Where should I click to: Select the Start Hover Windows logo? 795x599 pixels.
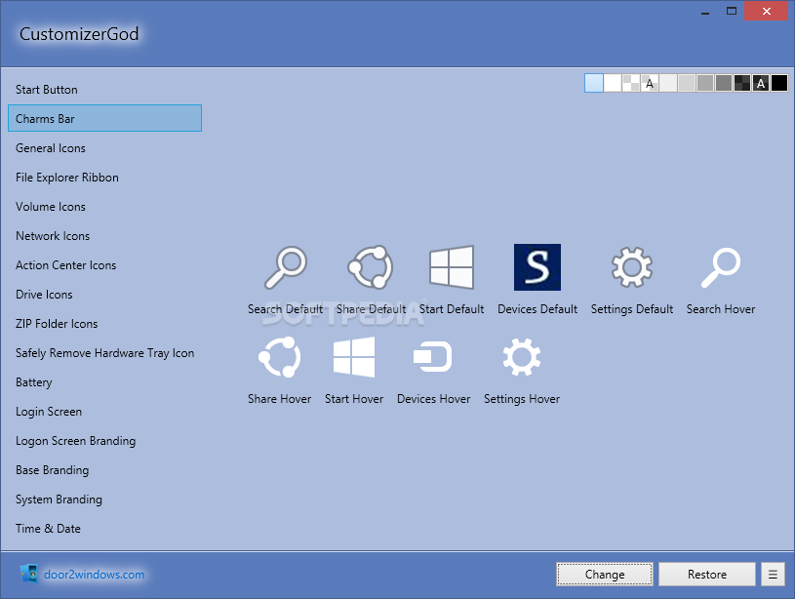[x=354, y=357]
